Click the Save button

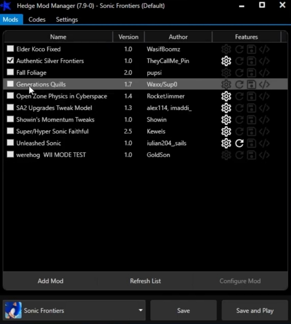coord(184,310)
